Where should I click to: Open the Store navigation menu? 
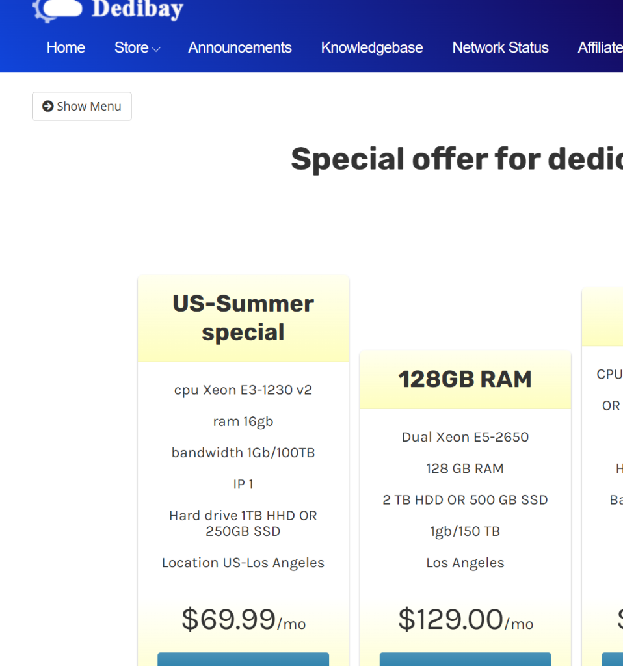132,47
